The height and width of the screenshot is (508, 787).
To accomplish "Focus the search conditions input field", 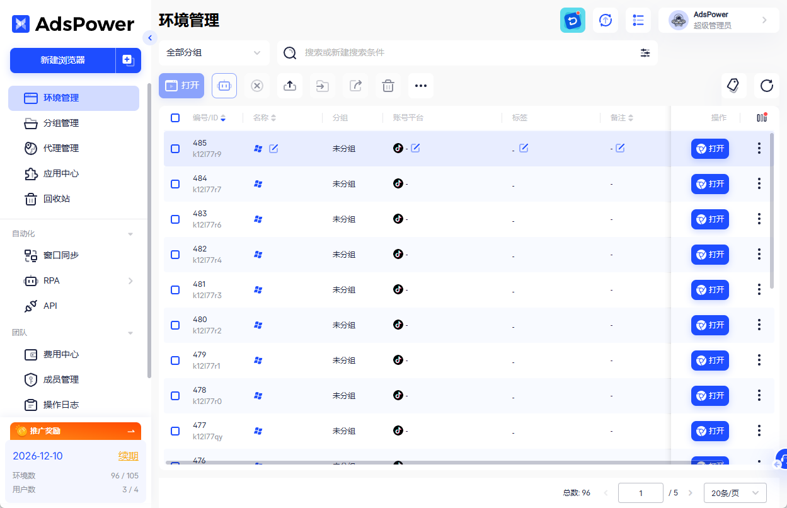I will pyautogui.click(x=466, y=53).
